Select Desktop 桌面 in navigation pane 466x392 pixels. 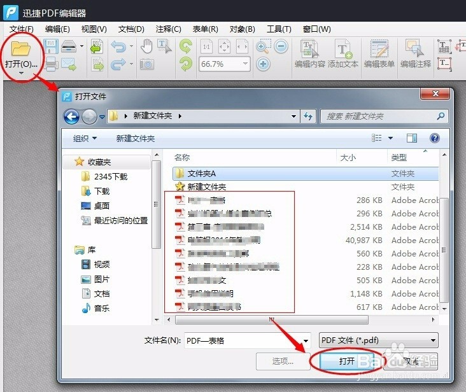[95, 206]
